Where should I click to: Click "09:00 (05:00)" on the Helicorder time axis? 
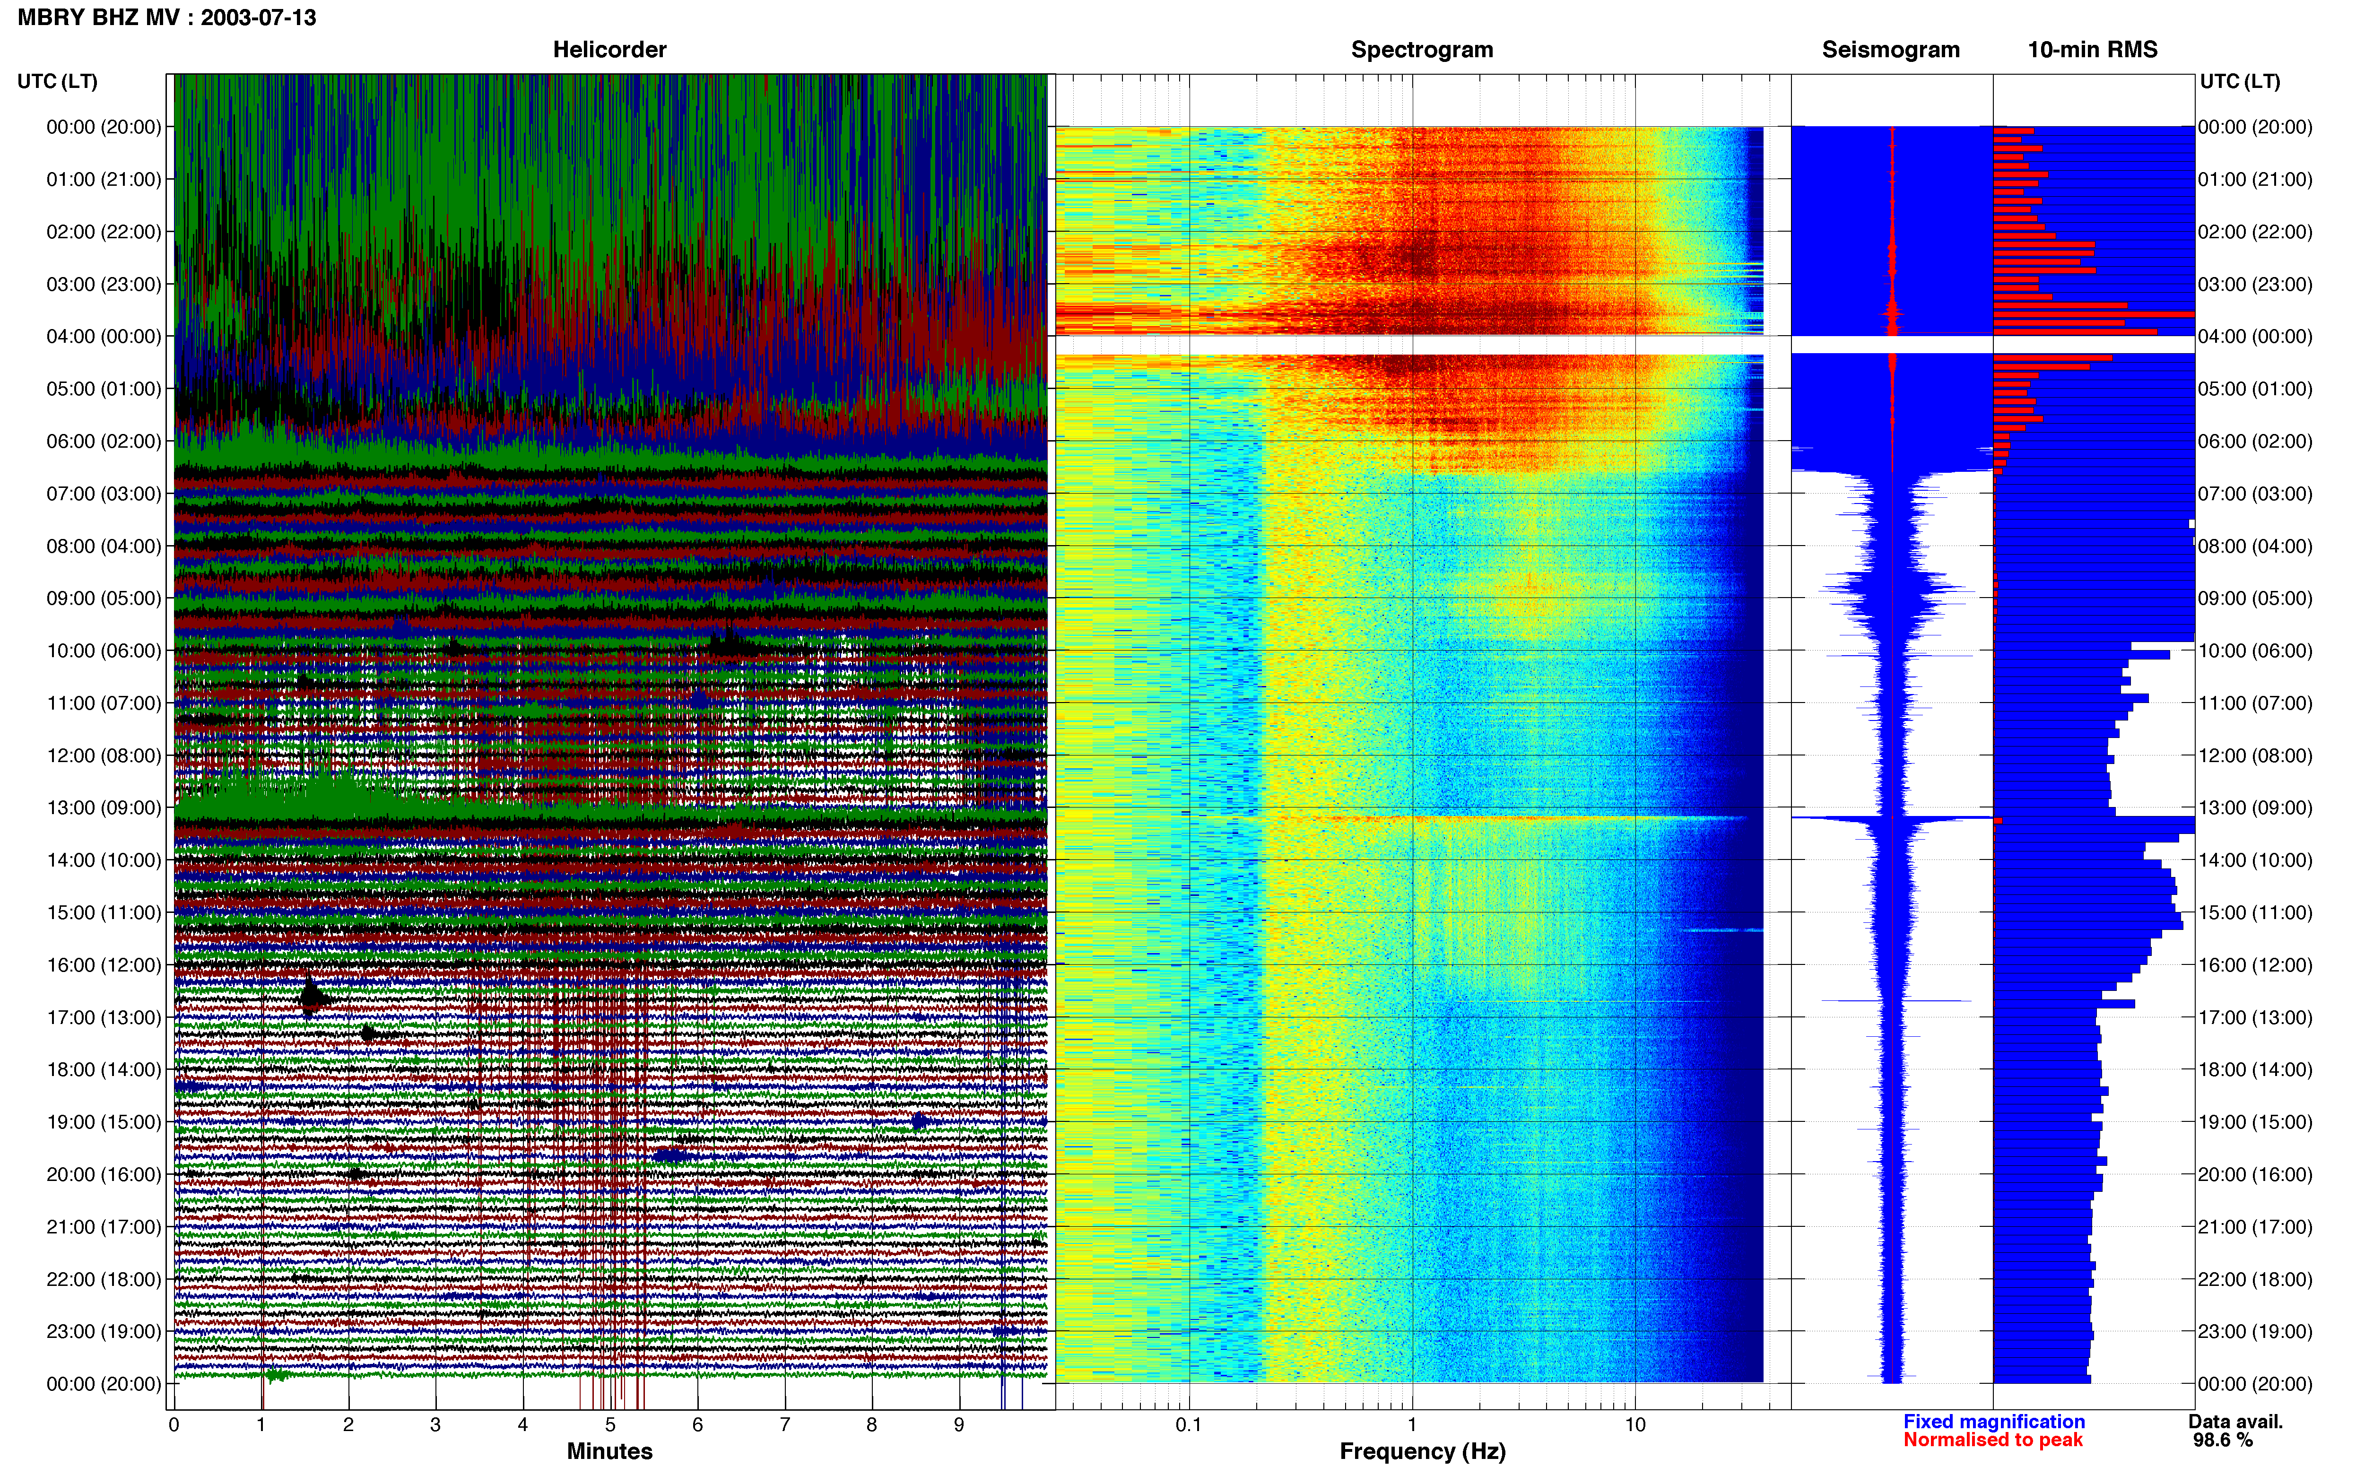[x=104, y=599]
